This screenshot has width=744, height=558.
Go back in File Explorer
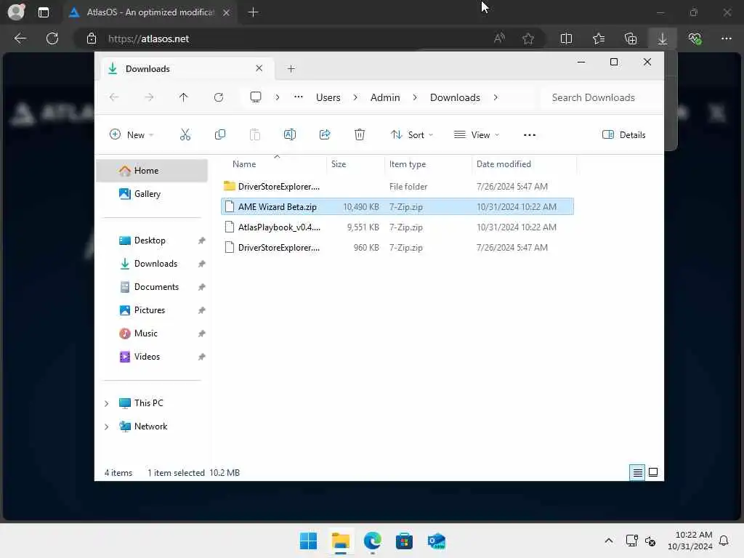tap(114, 97)
